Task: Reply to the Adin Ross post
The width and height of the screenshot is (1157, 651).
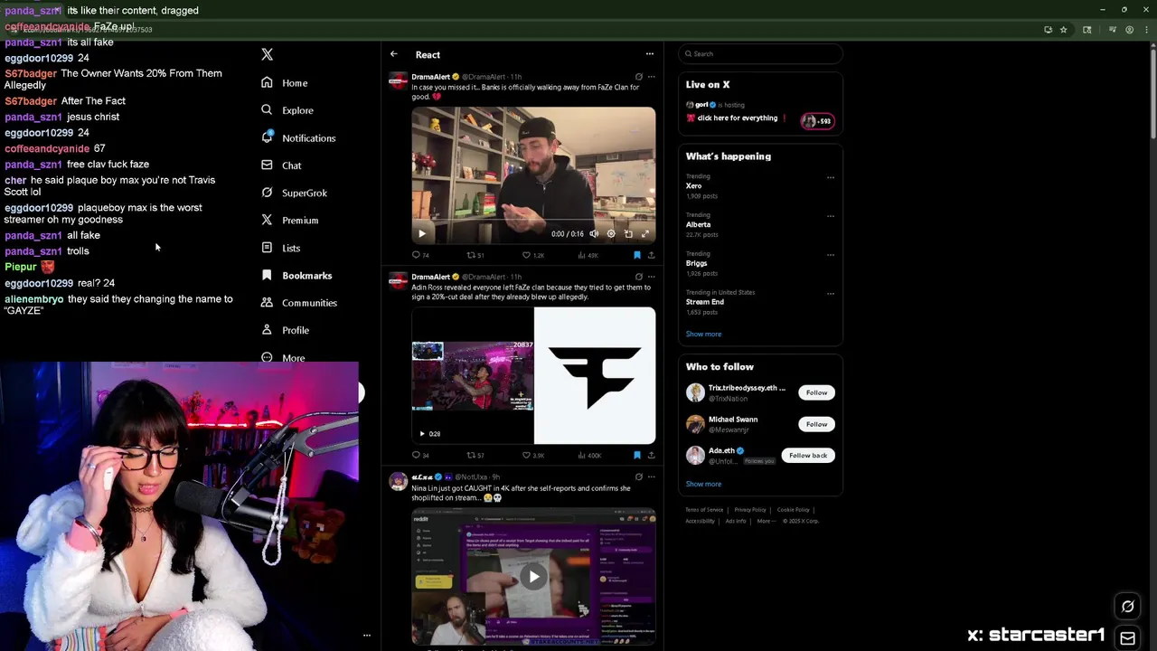Action: [x=420, y=455]
